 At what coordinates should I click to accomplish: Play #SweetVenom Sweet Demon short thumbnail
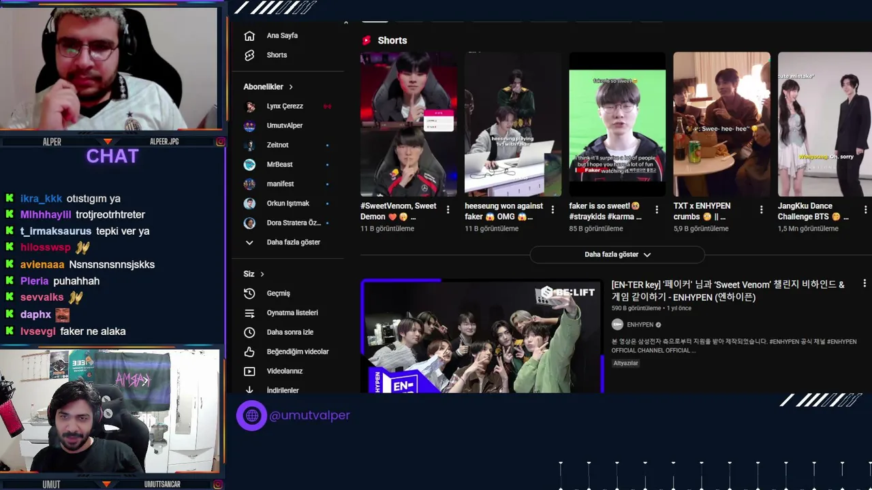pos(409,125)
